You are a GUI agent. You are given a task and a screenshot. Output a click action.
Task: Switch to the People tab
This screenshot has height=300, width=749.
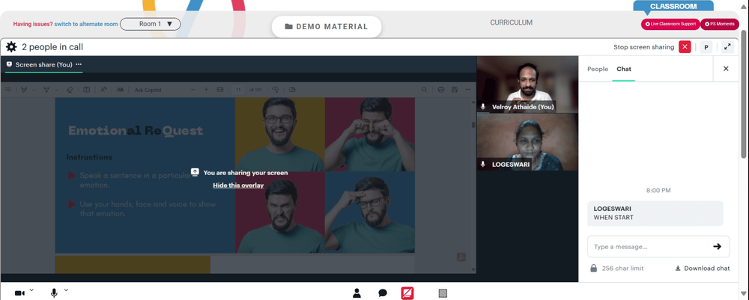point(598,69)
